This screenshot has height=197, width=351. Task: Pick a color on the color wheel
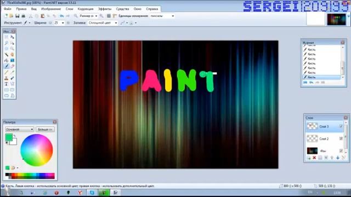pyautogui.click(x=37, y=150)
